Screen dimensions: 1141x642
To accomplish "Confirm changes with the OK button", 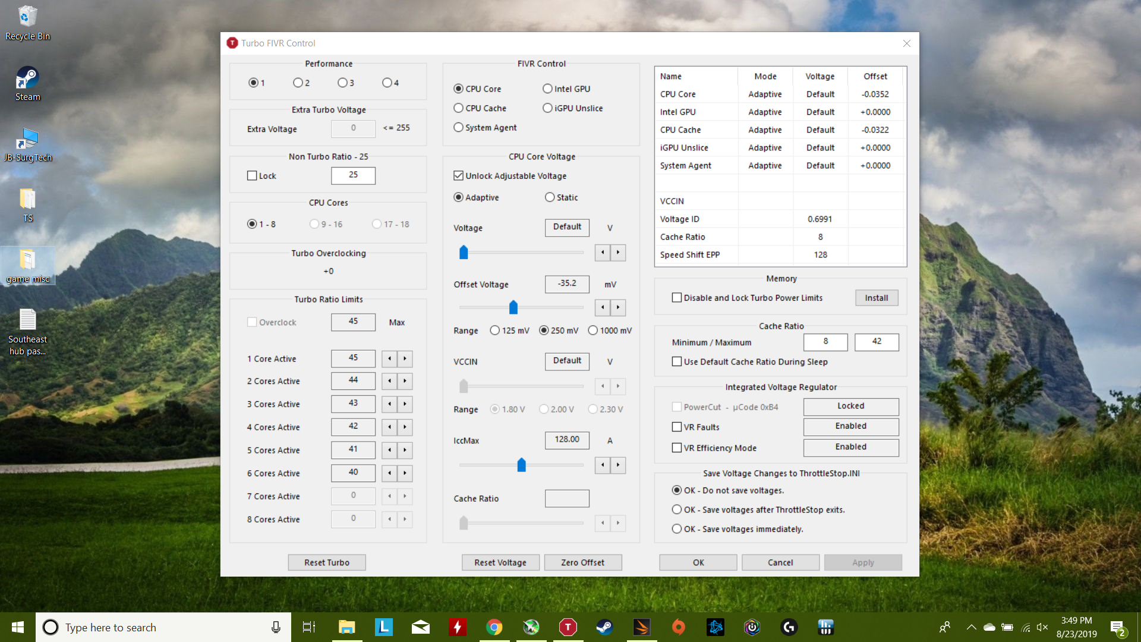I will tap(698, 562).
